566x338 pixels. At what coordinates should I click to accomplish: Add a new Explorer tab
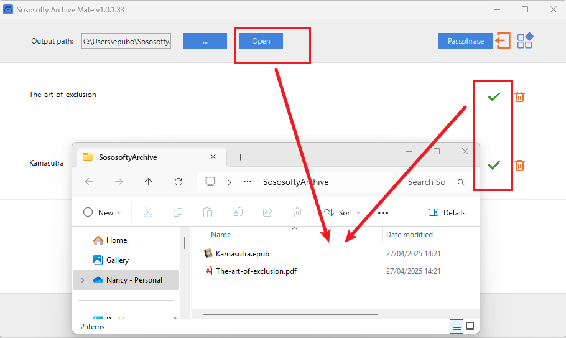coord(241,157)
